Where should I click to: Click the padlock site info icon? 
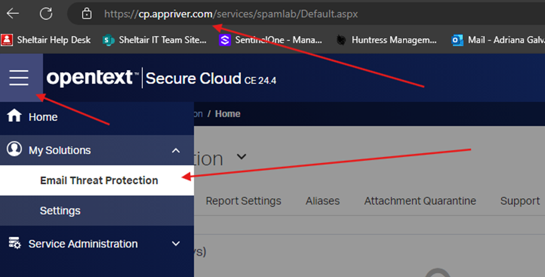coord(87,13)
